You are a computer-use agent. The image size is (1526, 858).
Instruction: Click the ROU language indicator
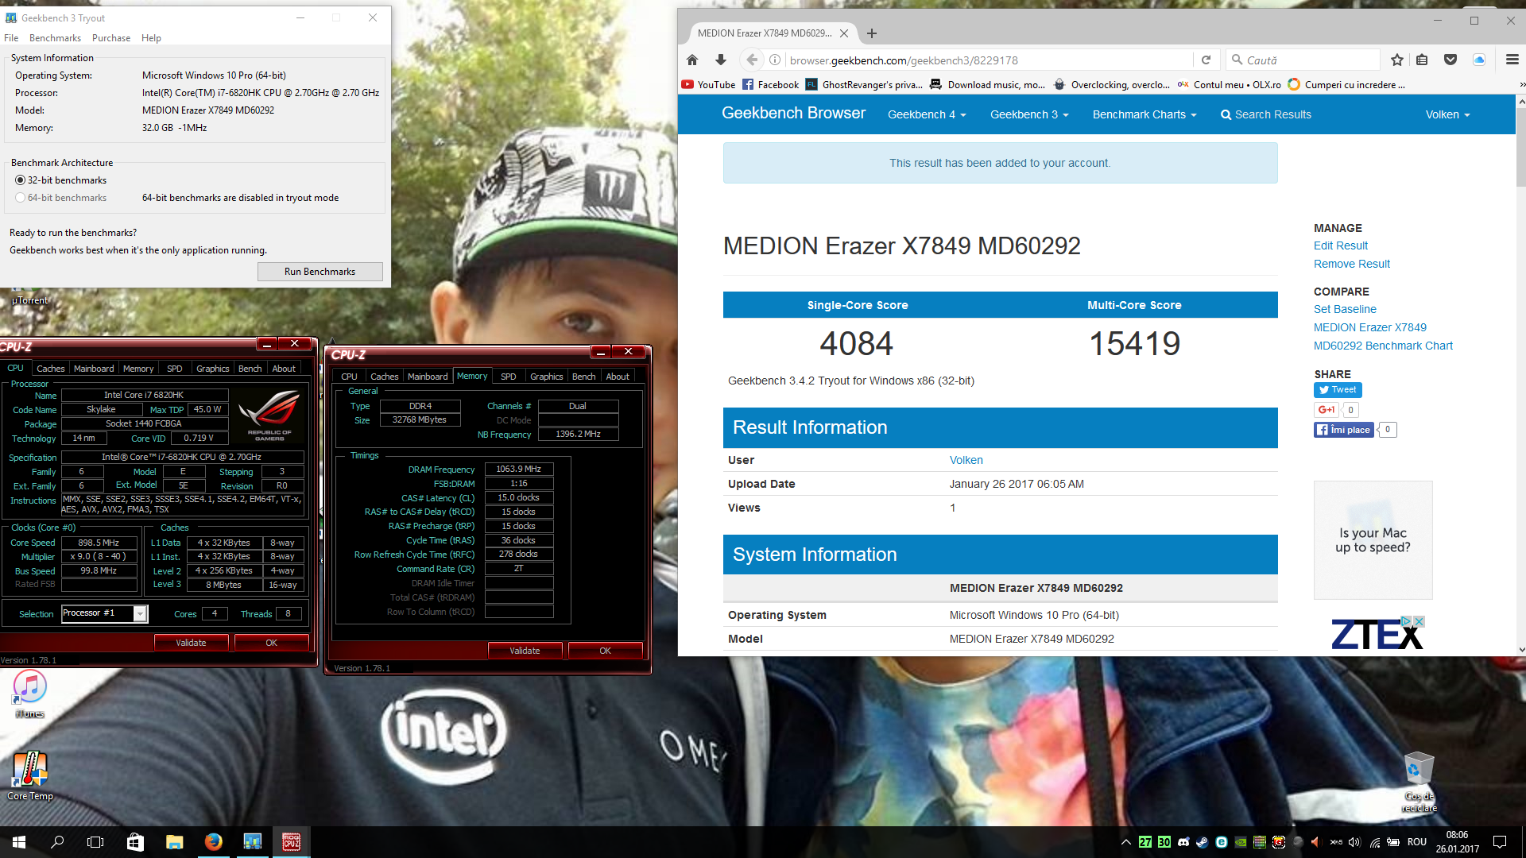coord(1416,842)
